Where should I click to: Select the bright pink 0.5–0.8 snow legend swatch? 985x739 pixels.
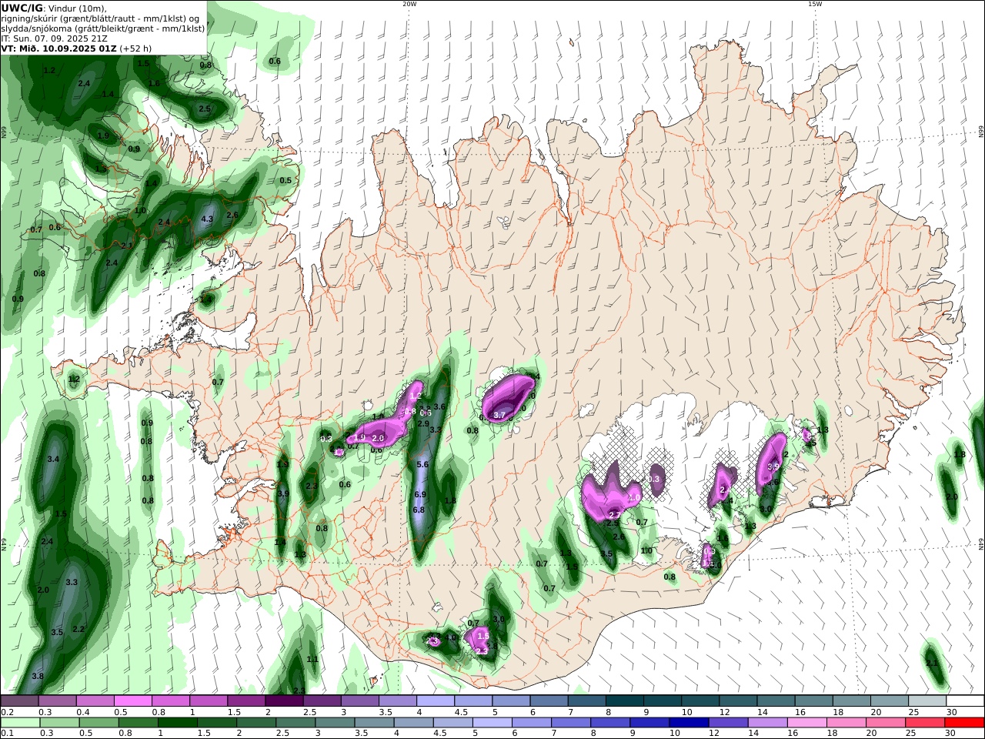click(x=132, y=701)
